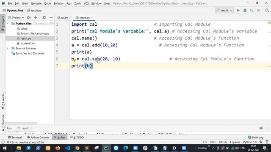
Task: Open Python 3.8 interpreter selector
Action: coord(250,142)
